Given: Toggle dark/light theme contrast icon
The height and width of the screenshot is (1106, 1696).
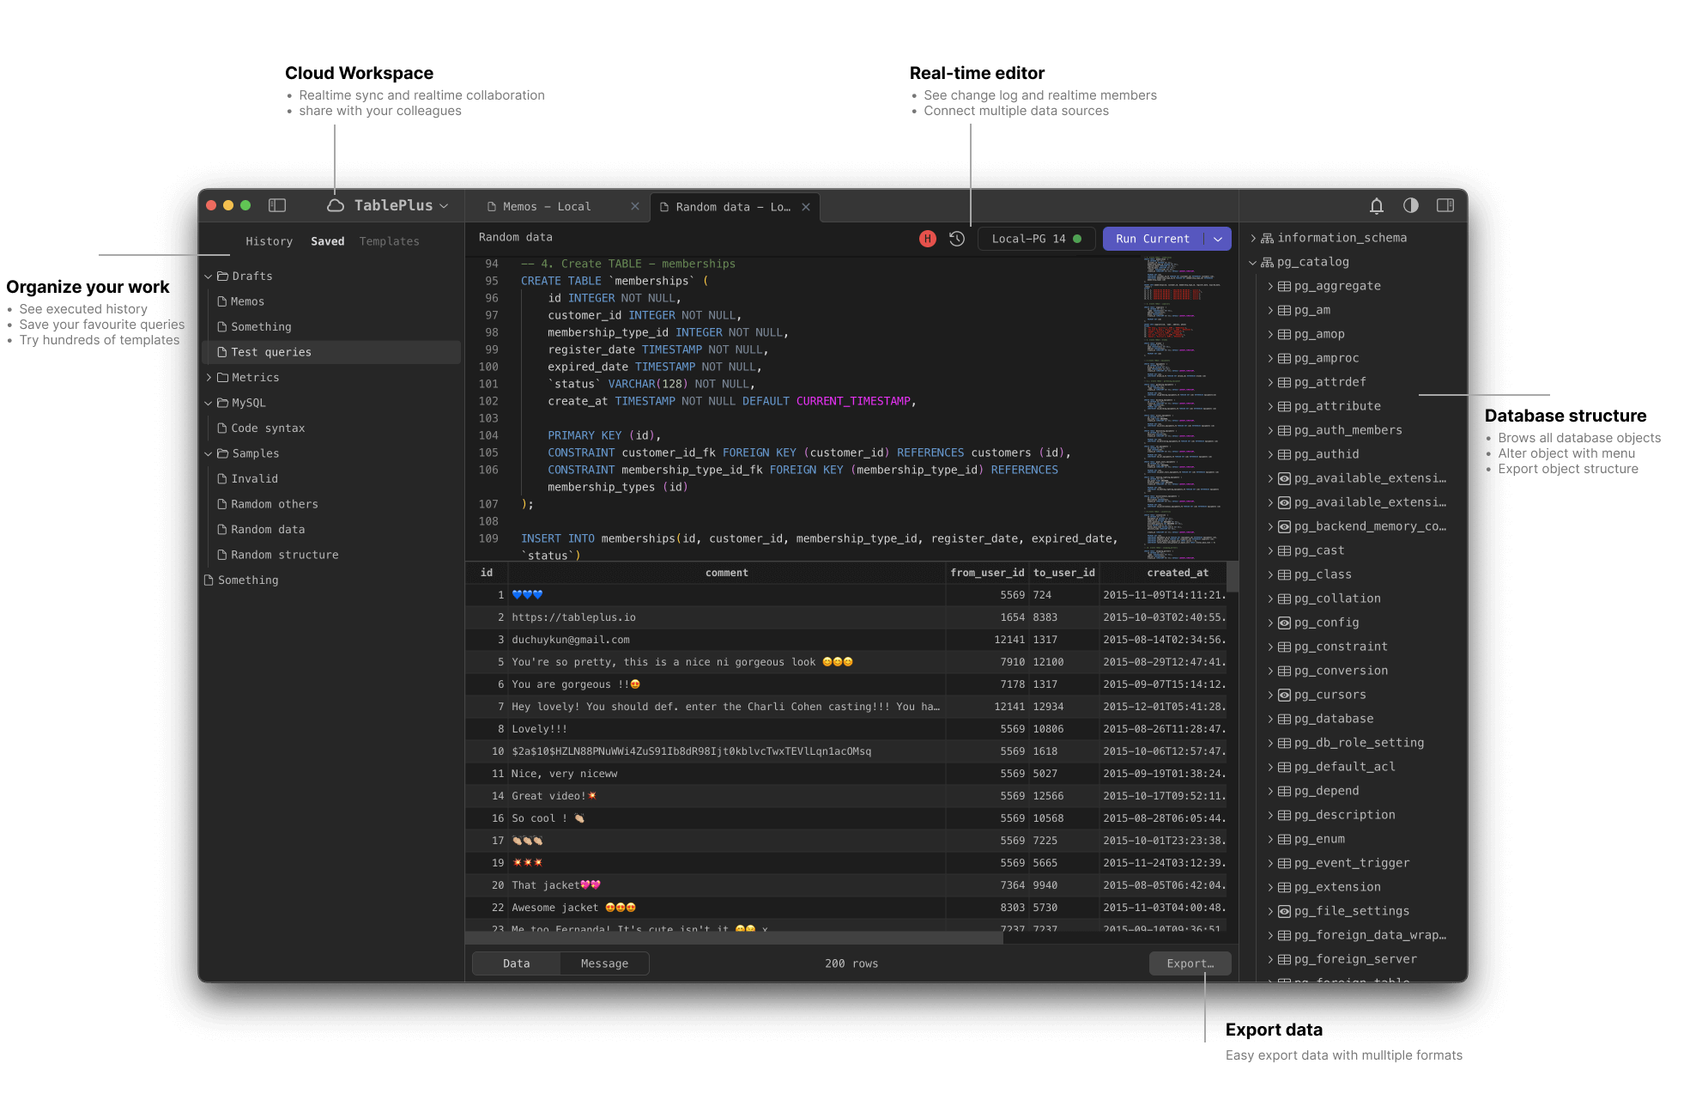Looking at the screenshot, I should pos(1411,205).
